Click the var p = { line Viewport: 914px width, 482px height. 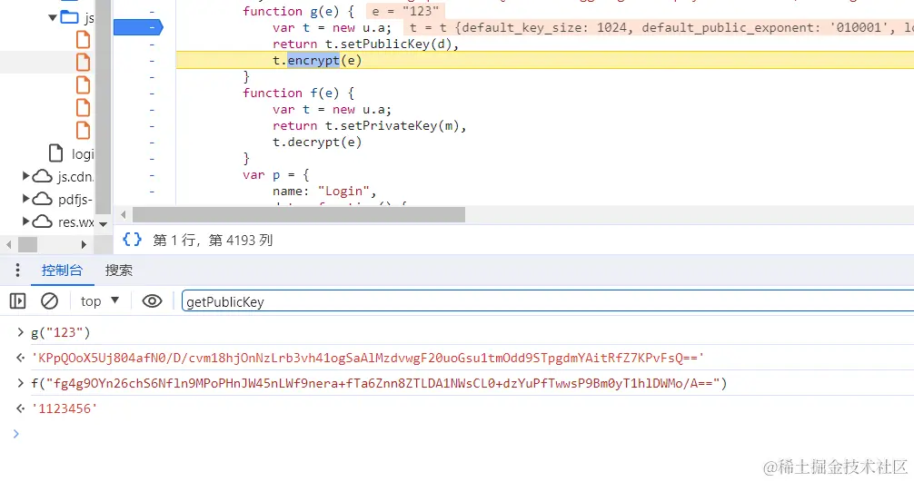[276, 174]
